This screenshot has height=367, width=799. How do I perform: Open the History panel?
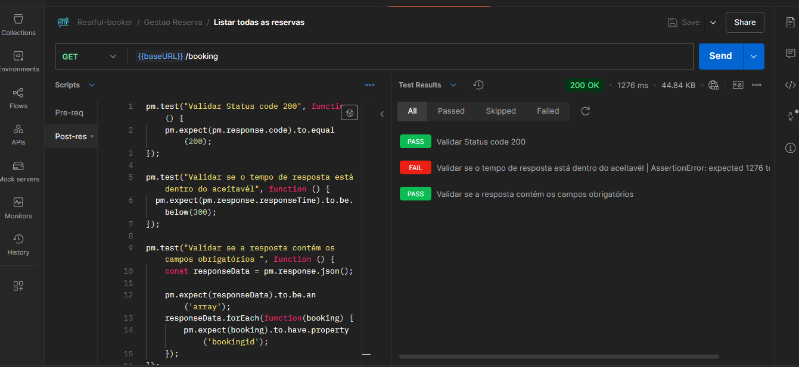(x=18, y=244)
